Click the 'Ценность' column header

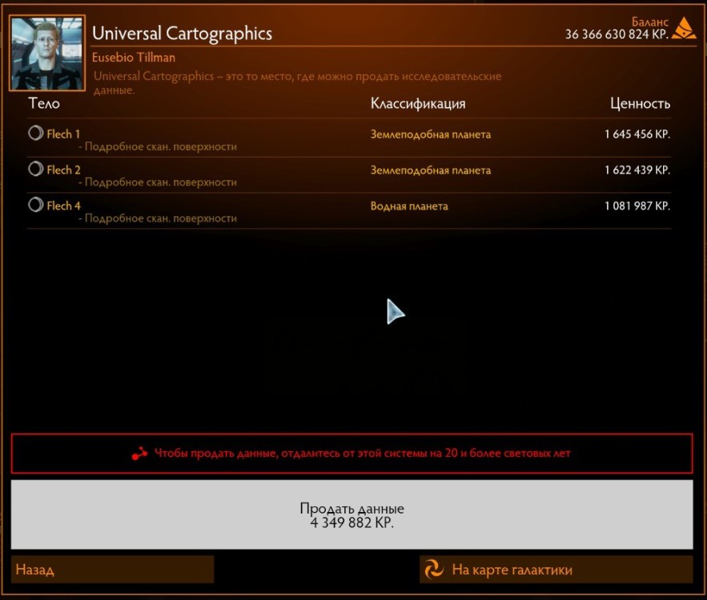pos(641,103)
